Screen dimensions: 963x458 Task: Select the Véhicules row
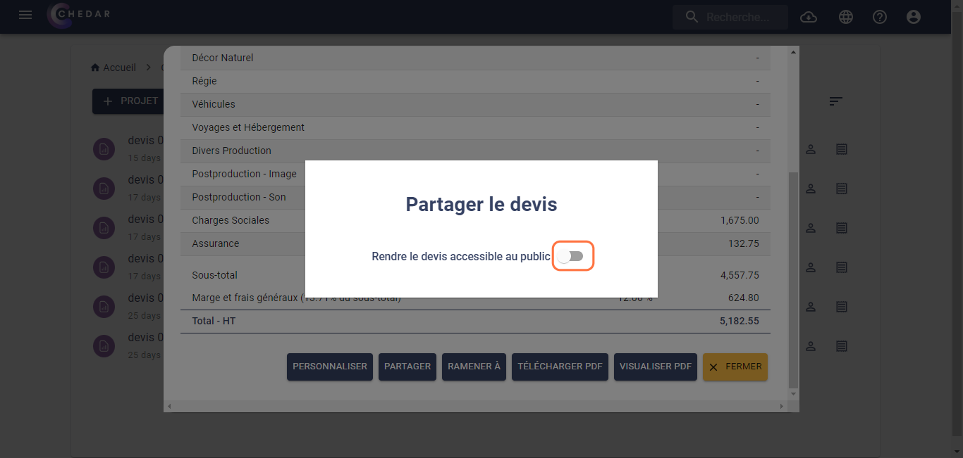click(x=475, y=104)
